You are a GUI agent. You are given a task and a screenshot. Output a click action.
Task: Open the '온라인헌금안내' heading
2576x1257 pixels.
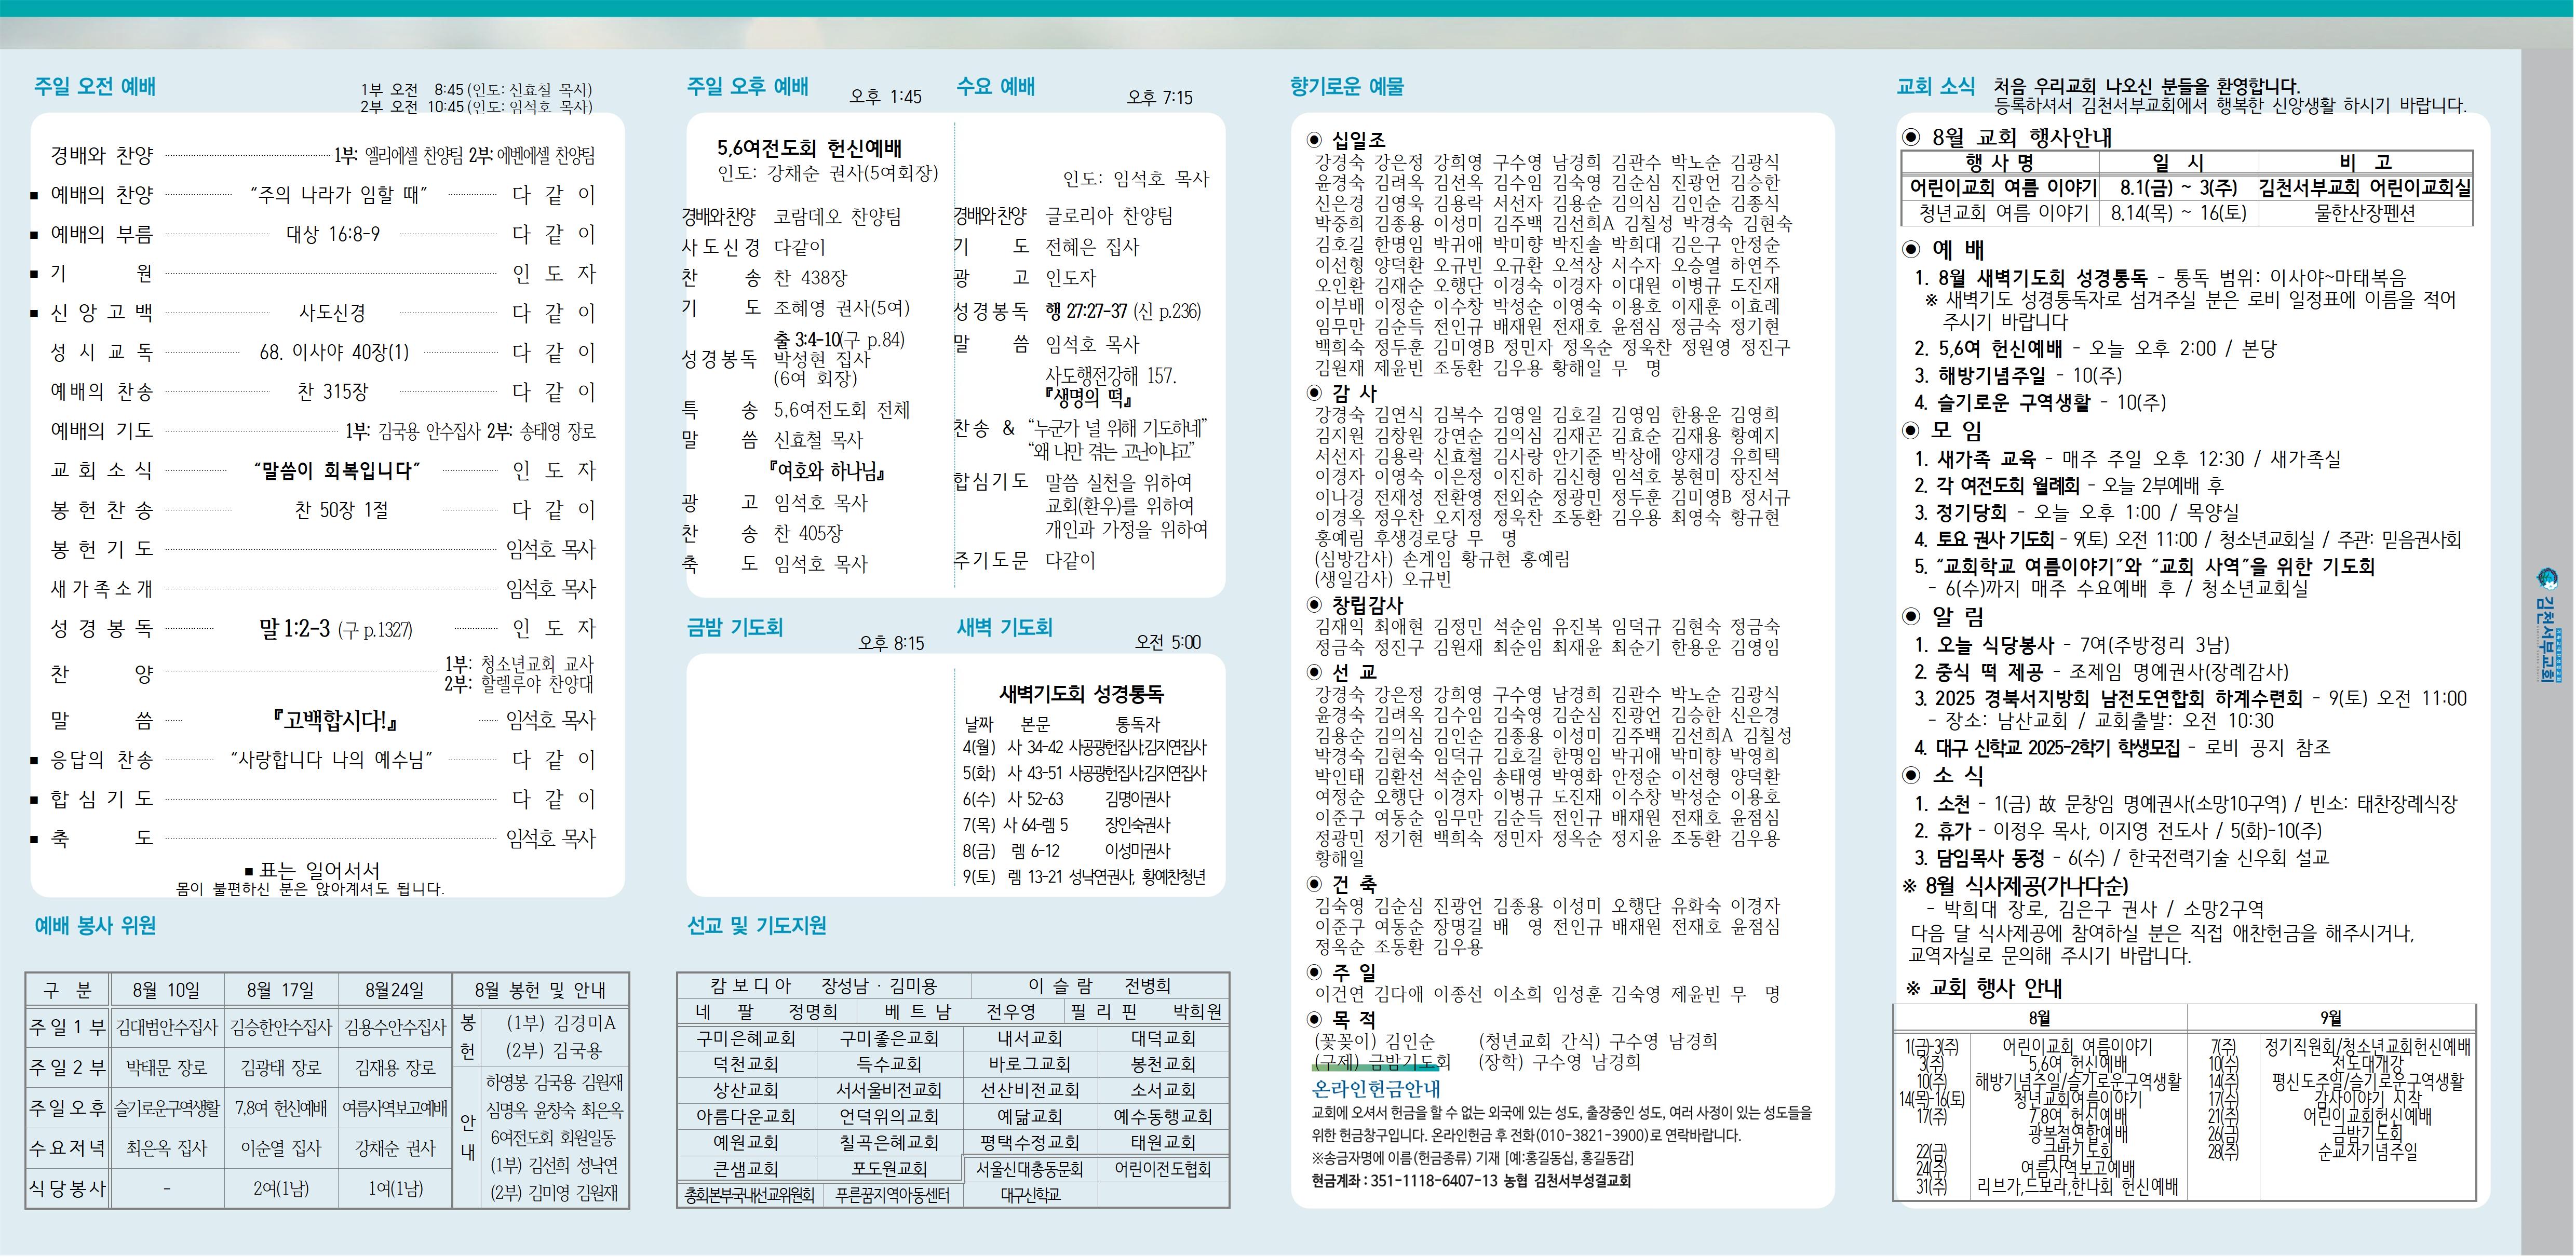click(1376, 1089)
